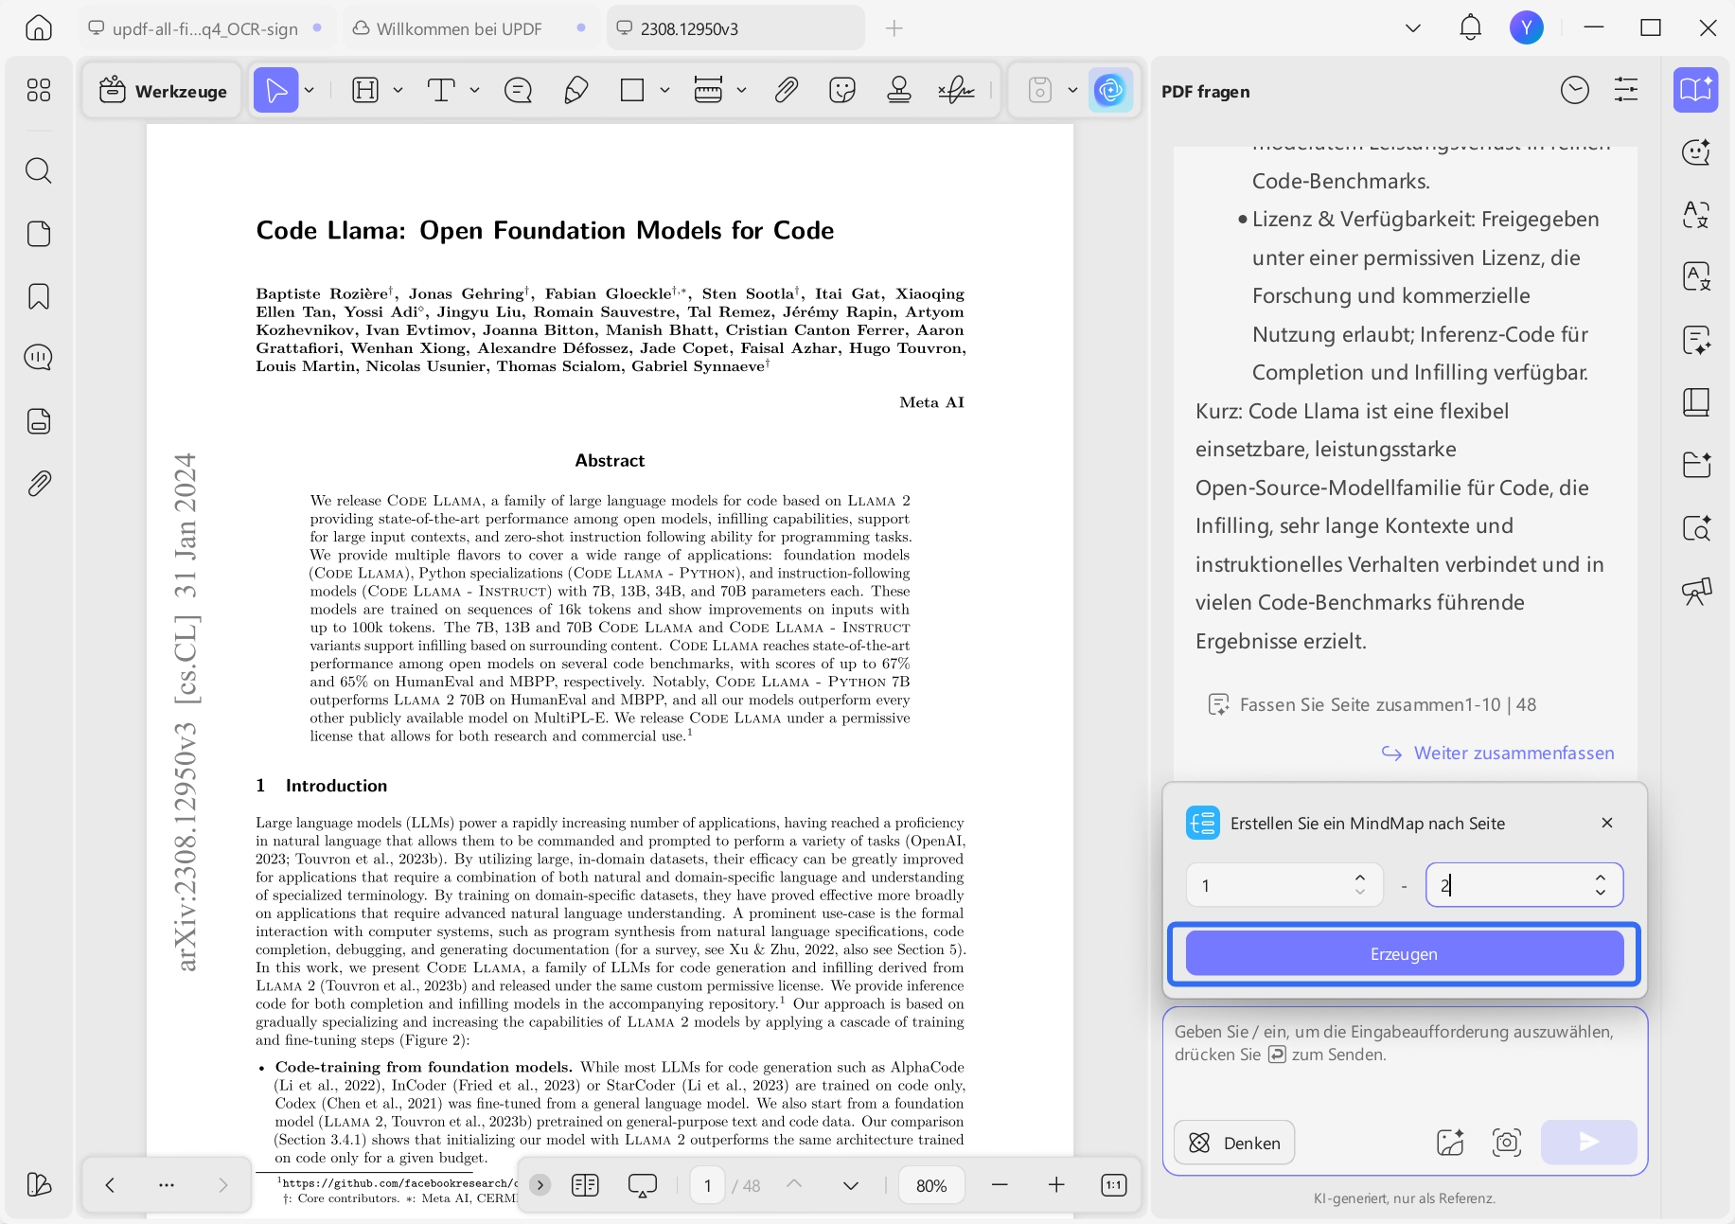Screen dimensions: 1735x1224
Task: Select the highlight text tool
Action: pyautogui.click(x=365, y=91)
